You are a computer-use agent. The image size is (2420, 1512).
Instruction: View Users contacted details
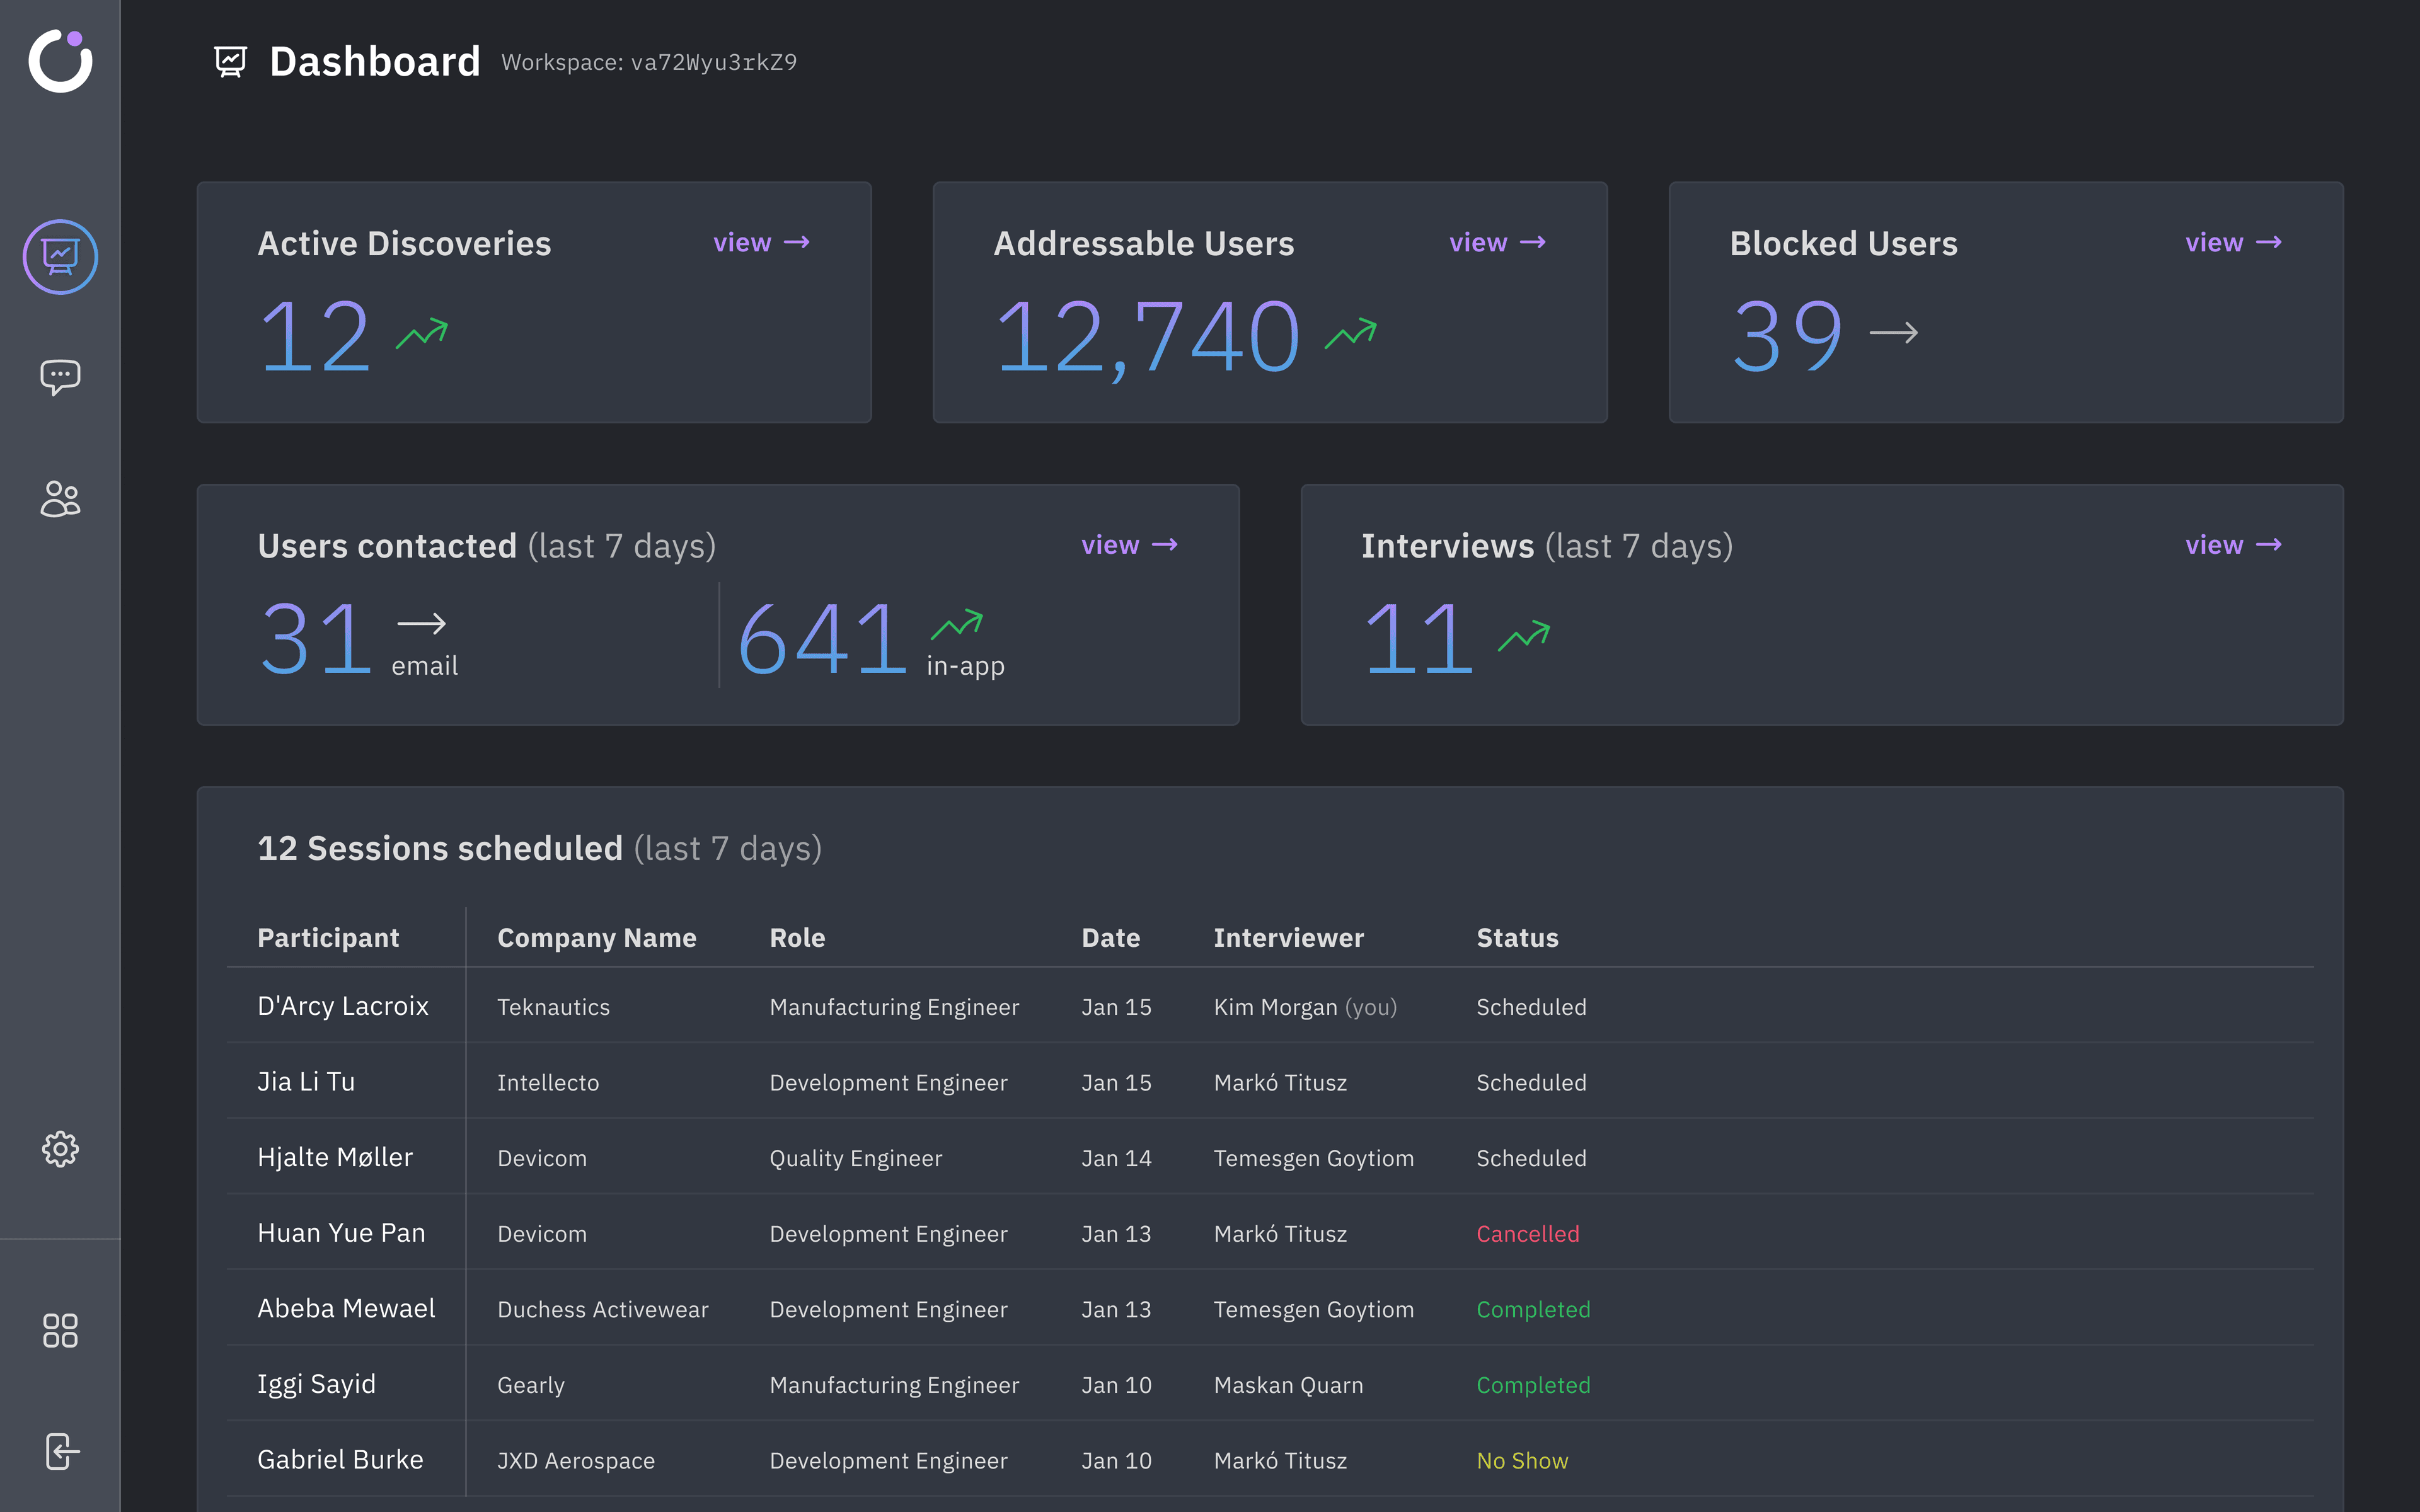[1129, 545]
